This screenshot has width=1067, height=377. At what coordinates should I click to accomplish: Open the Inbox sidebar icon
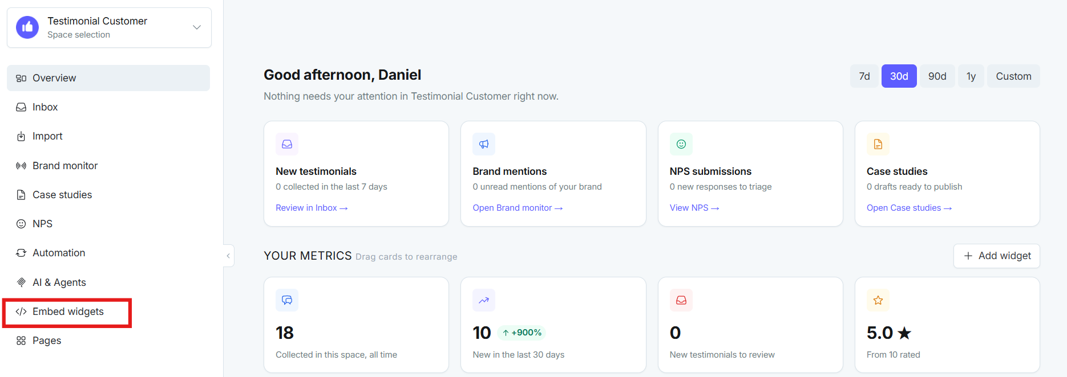[x=21, y=107]
